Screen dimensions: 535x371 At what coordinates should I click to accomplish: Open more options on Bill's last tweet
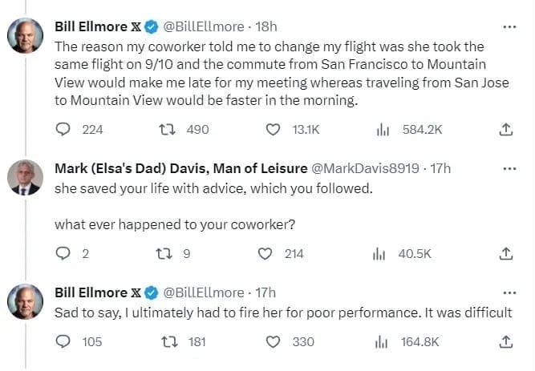pos(509,292)
